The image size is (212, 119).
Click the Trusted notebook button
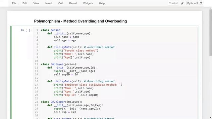click(x=173, y=3)
